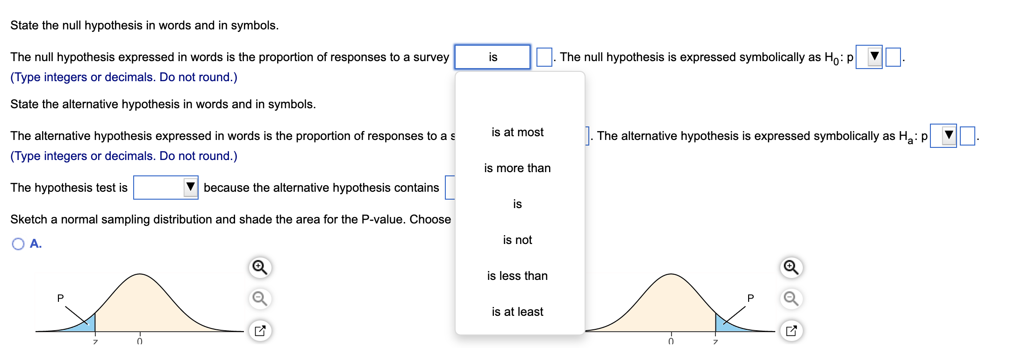Zoom out on the right-tailed graph
Screen dimensions: 1029x348
pos(791,299)
